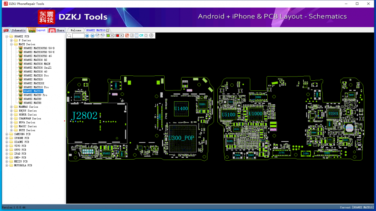Click the blue minus zoom out button

[92, 36]
